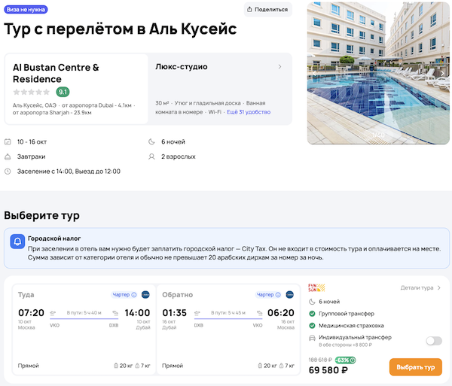The width and height of the screenshot is (452, 386).
Task: Click the hotel rating badge 9.1
Action: (63, 93)
